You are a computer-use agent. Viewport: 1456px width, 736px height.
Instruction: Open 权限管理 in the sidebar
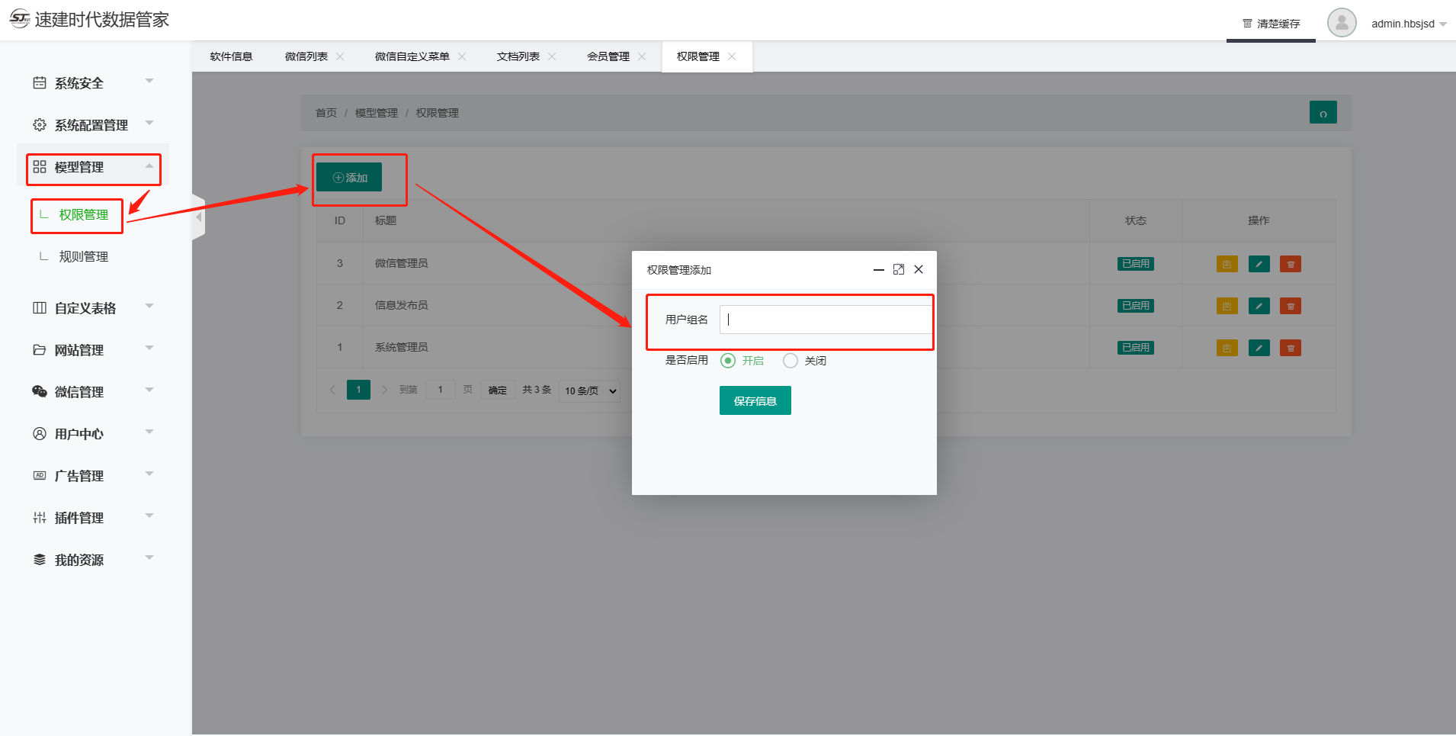point(84,214)
